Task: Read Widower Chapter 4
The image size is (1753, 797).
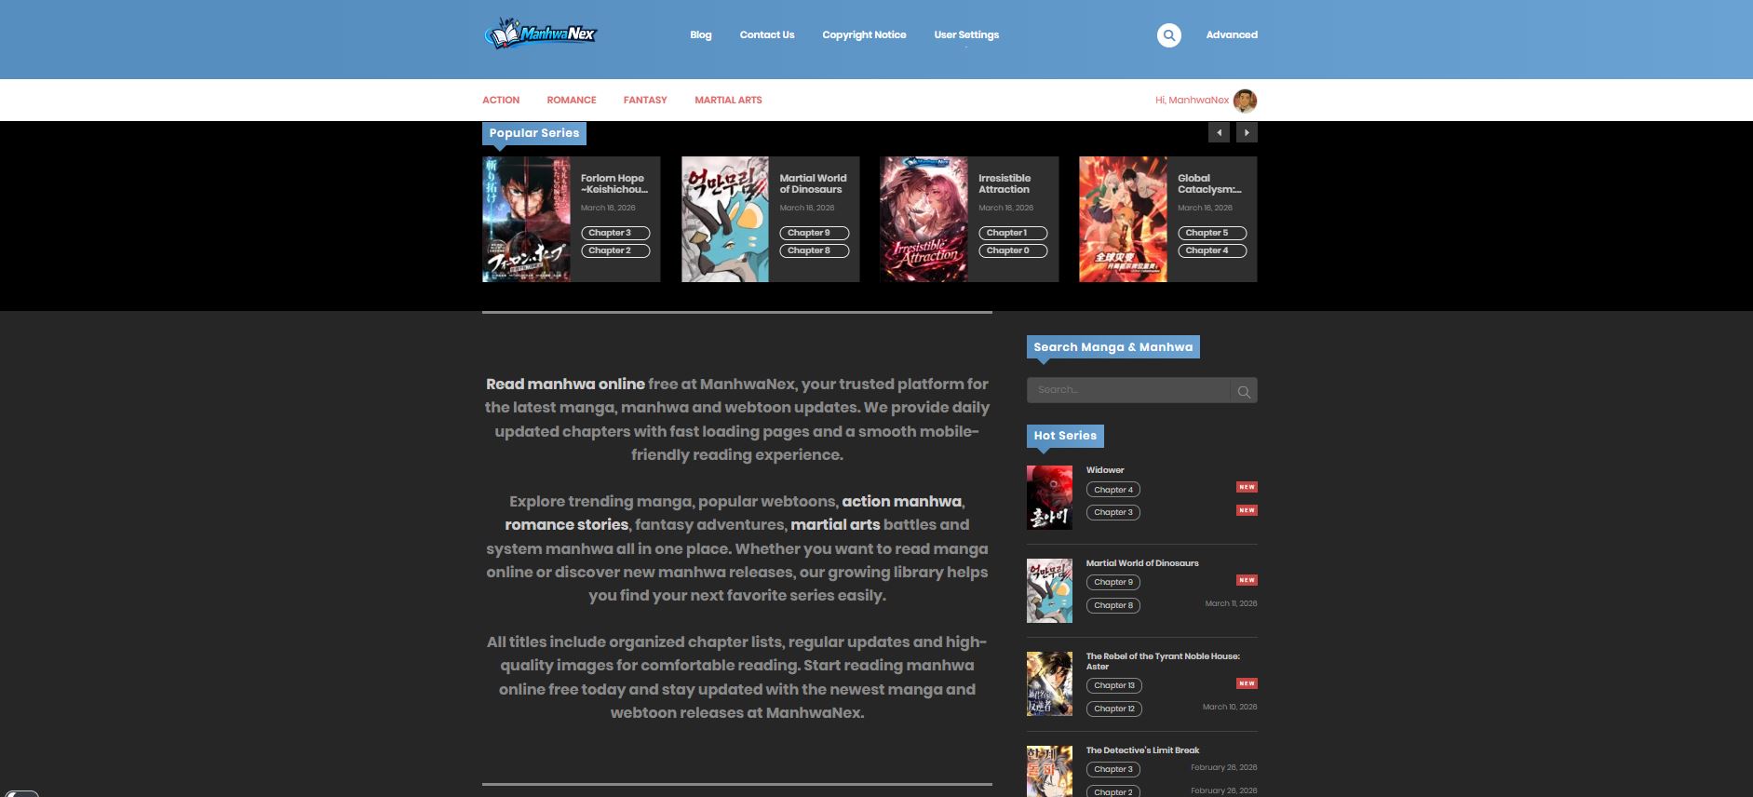Action: (x=1113, y=490)
